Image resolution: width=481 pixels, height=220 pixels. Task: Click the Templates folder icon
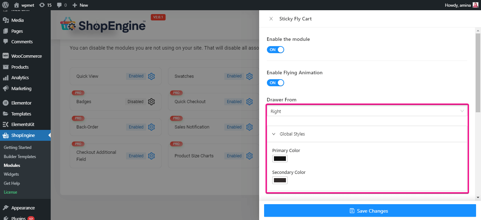(6, 114)
